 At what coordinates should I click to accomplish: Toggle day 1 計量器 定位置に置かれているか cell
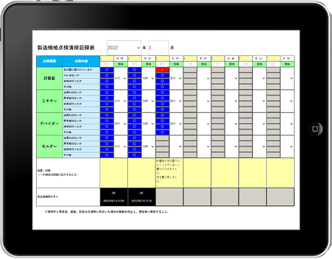[x=107, y=70]
